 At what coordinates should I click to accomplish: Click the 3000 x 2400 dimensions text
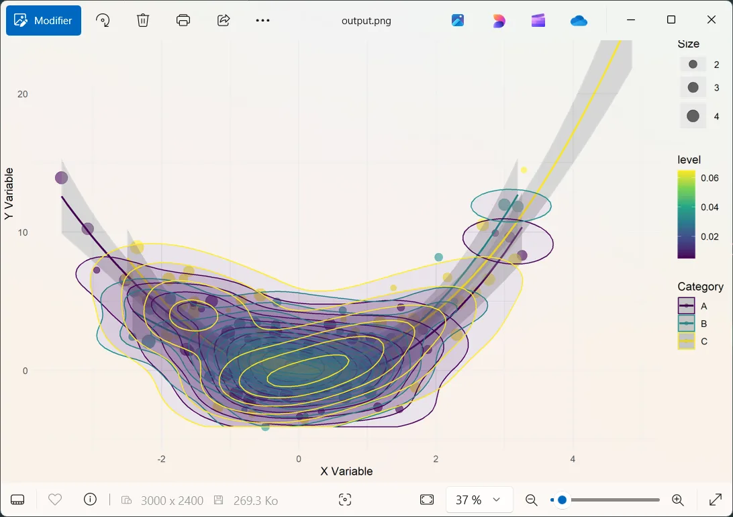[172, 501]
